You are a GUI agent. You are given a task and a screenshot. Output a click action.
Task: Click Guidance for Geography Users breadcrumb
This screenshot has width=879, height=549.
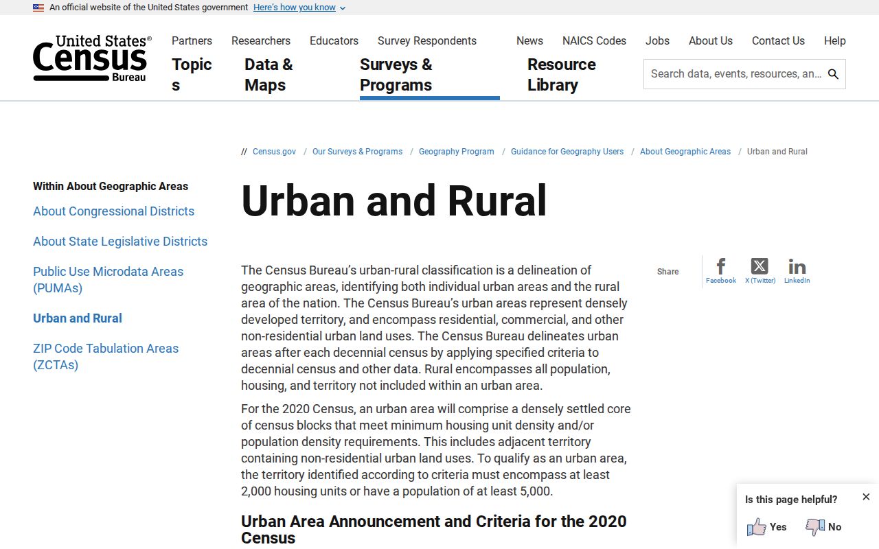pyautogui.click(x=567, y=152)
